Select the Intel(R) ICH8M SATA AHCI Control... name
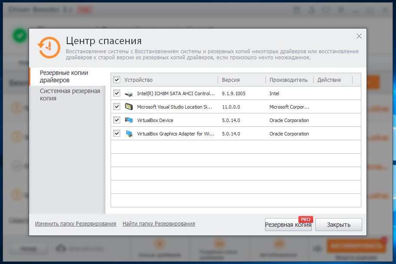Viewport: 396px width, 264px height. click(176, 93)
